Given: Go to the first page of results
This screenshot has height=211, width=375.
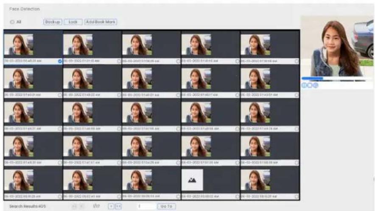Looking at the screenshot, I should (x=74, y=206).
